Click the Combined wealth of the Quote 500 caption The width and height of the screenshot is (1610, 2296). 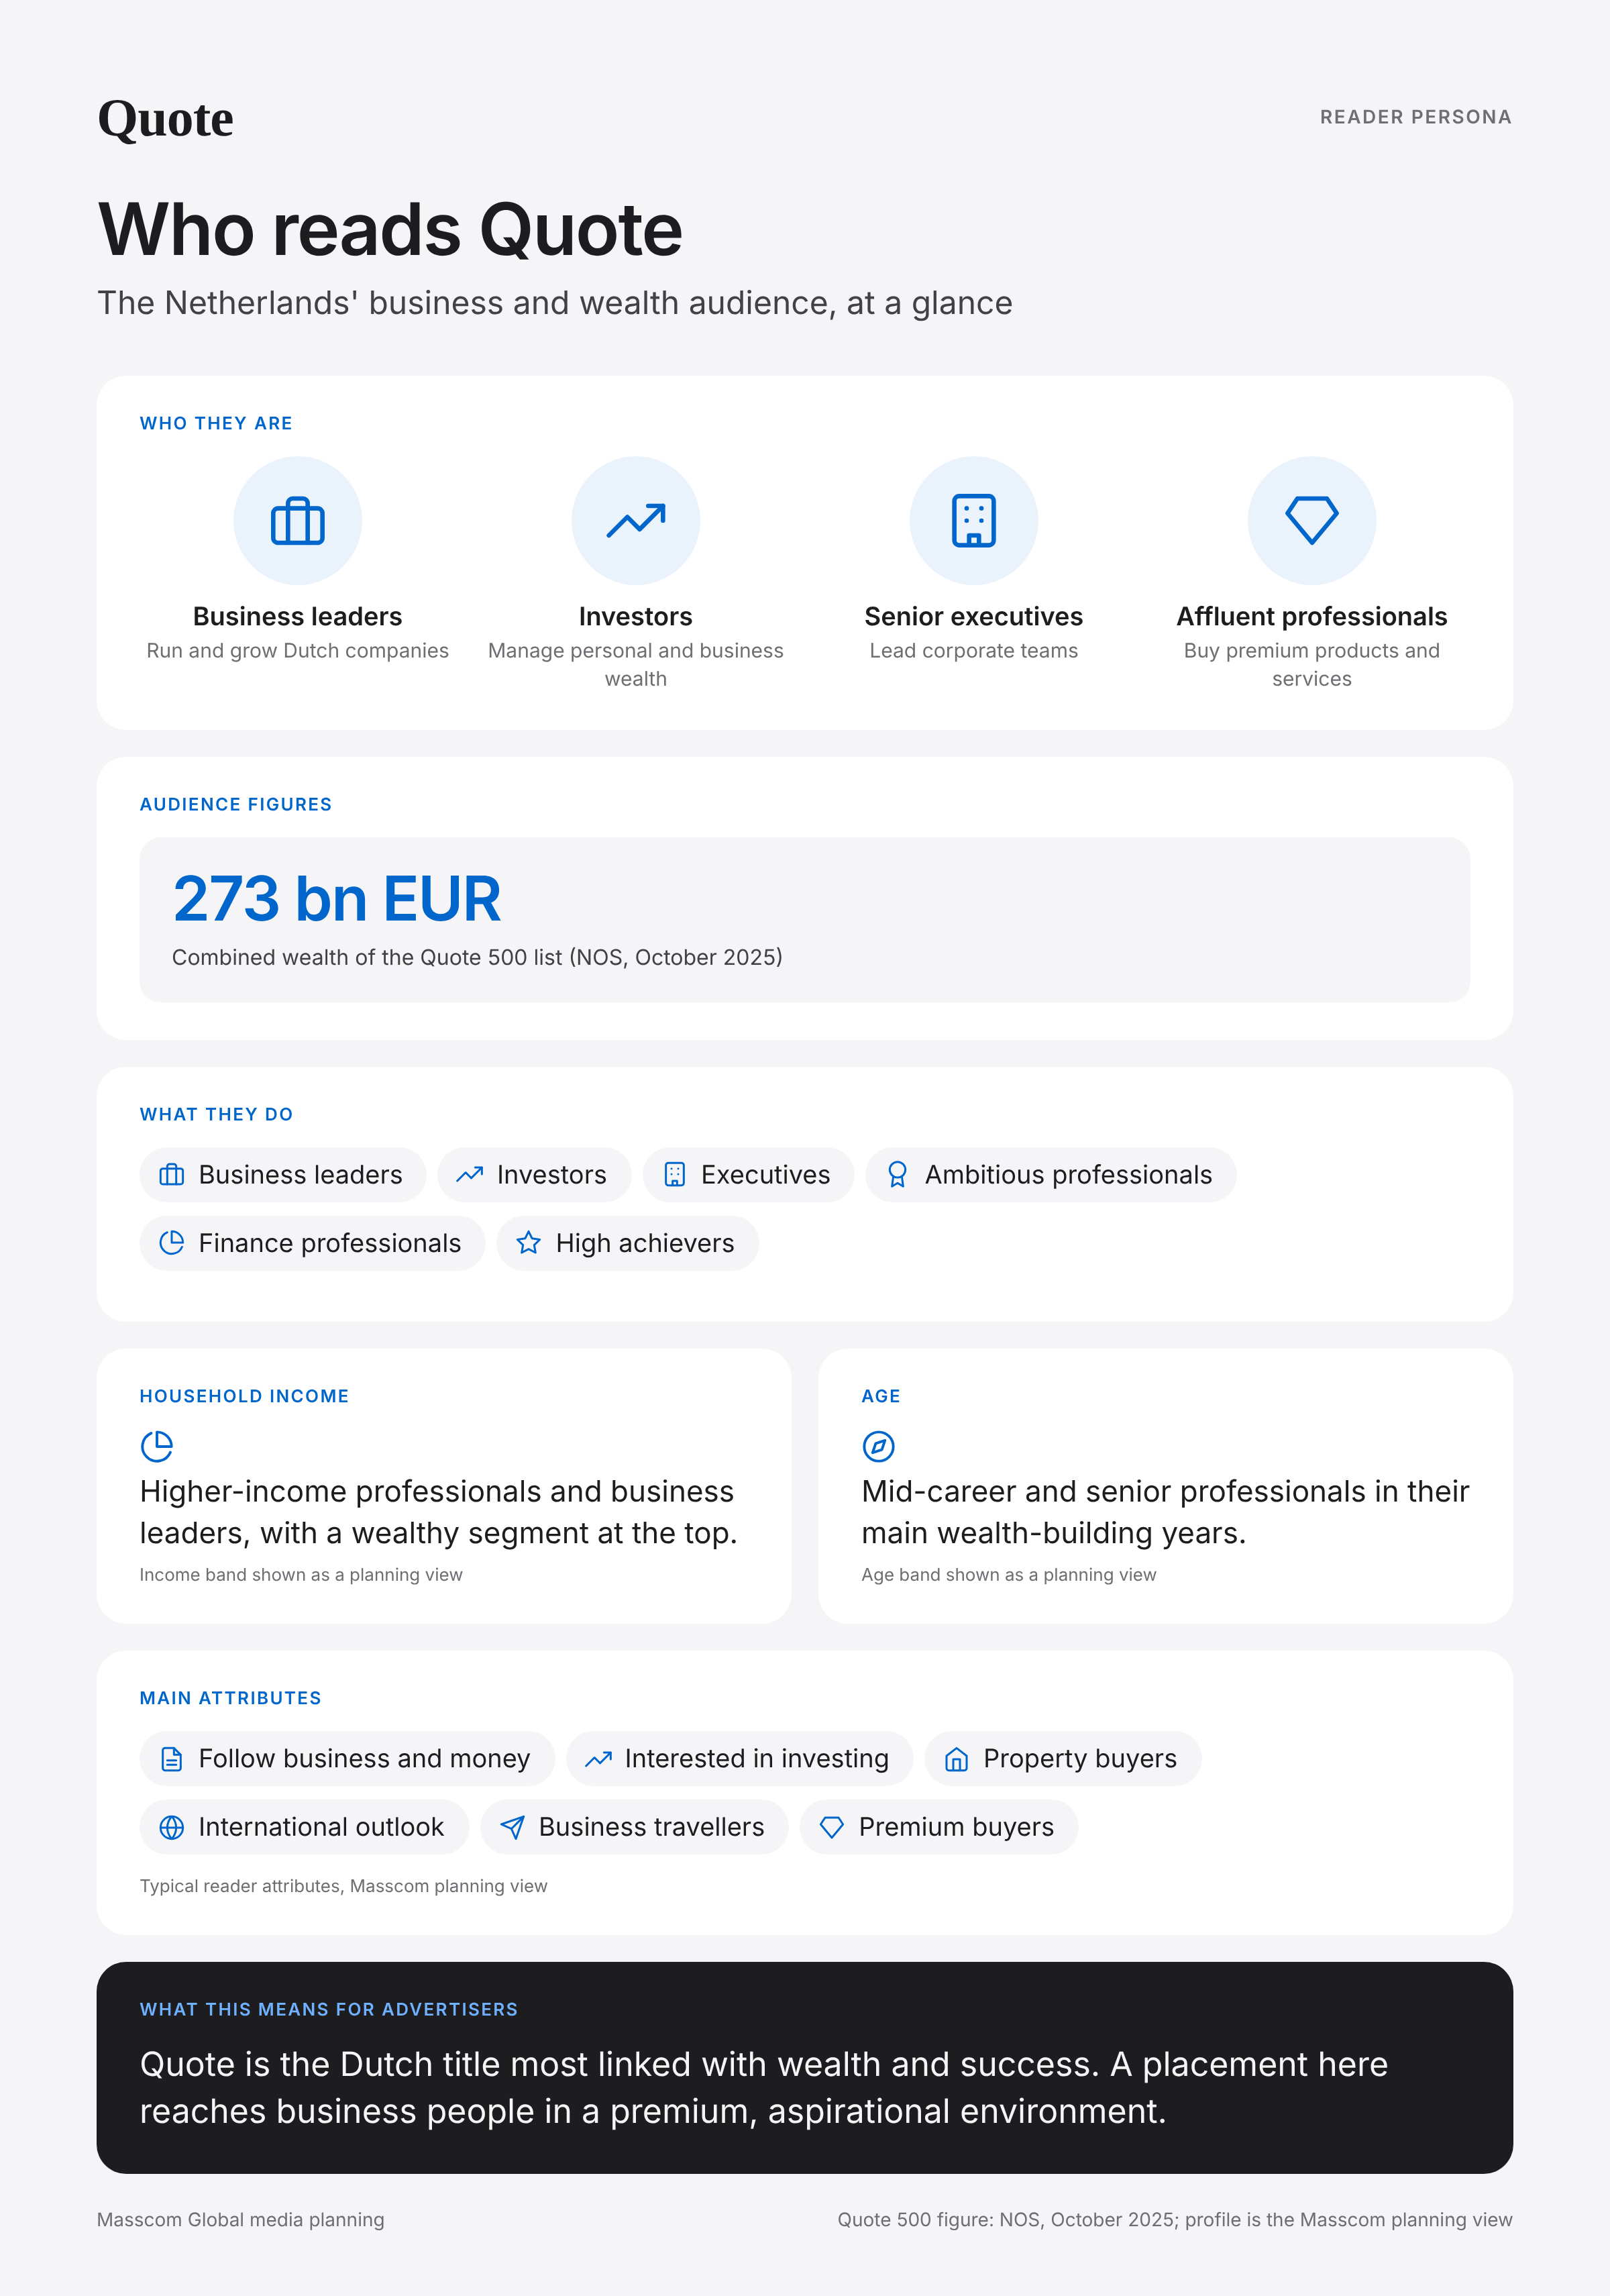[x=477, y=957]
